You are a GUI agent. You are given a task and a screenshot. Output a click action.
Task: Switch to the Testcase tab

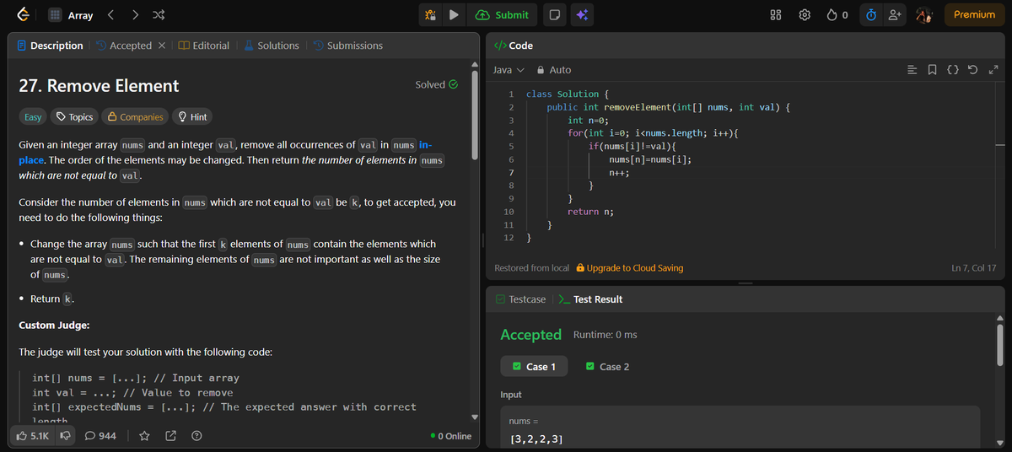point(521,299)
